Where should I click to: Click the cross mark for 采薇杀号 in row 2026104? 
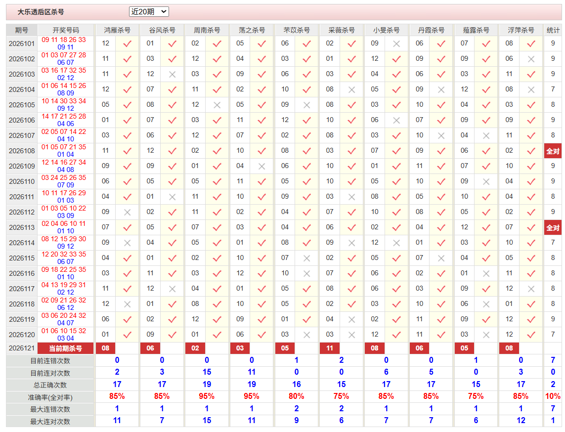(351, 90)
